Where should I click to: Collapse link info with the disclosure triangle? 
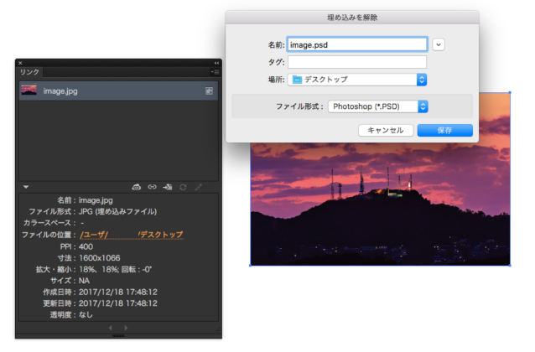coord(26,187)
